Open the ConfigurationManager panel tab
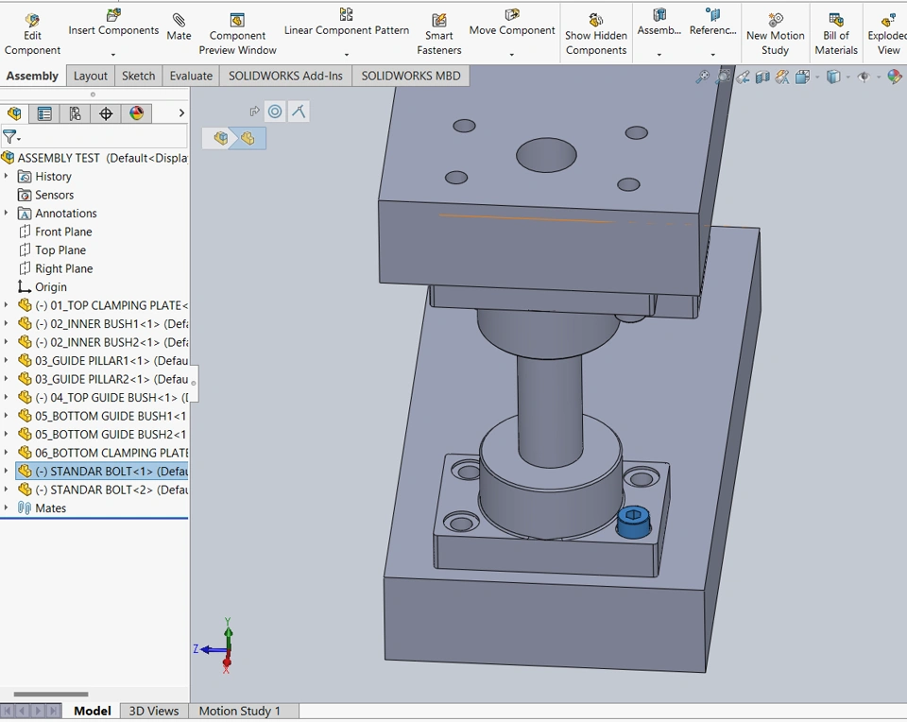The height and width of the screenshot is (722, 907). 75,113
